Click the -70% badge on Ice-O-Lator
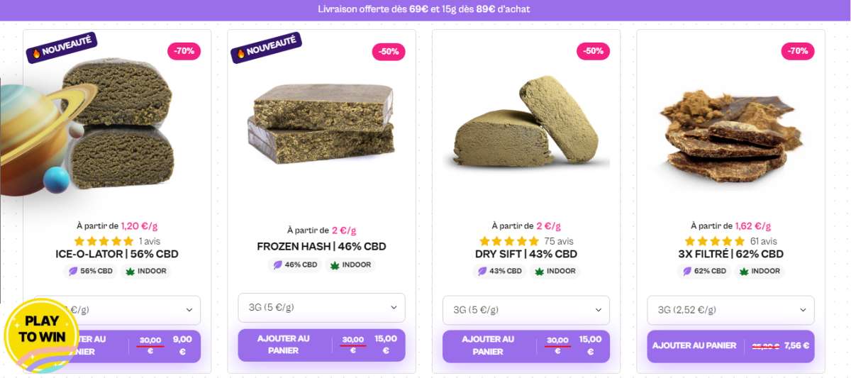The height and width of the screenshot is (378, 851). coord(184,51)
